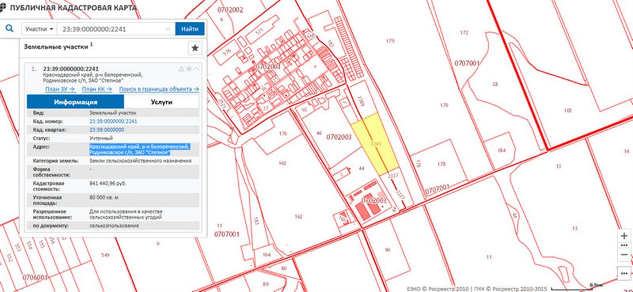The image size is (633, 292).
Task: Open cadastral number link in Кад. номер row
Action: pyautogui.click(x=113, y=121)
